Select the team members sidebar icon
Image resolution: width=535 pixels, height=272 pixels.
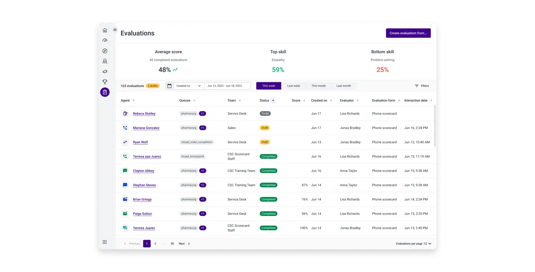pyautogui.click(x=105, y=61)
